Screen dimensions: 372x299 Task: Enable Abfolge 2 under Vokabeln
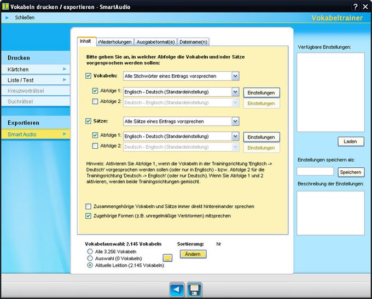coord(95,102)
